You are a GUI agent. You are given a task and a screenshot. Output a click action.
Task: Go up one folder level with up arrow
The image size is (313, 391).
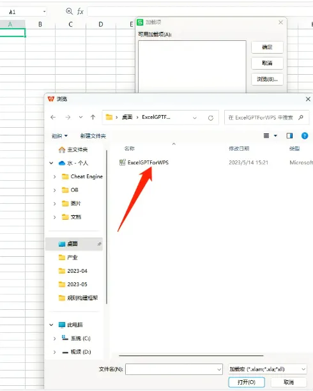[93, 117]
